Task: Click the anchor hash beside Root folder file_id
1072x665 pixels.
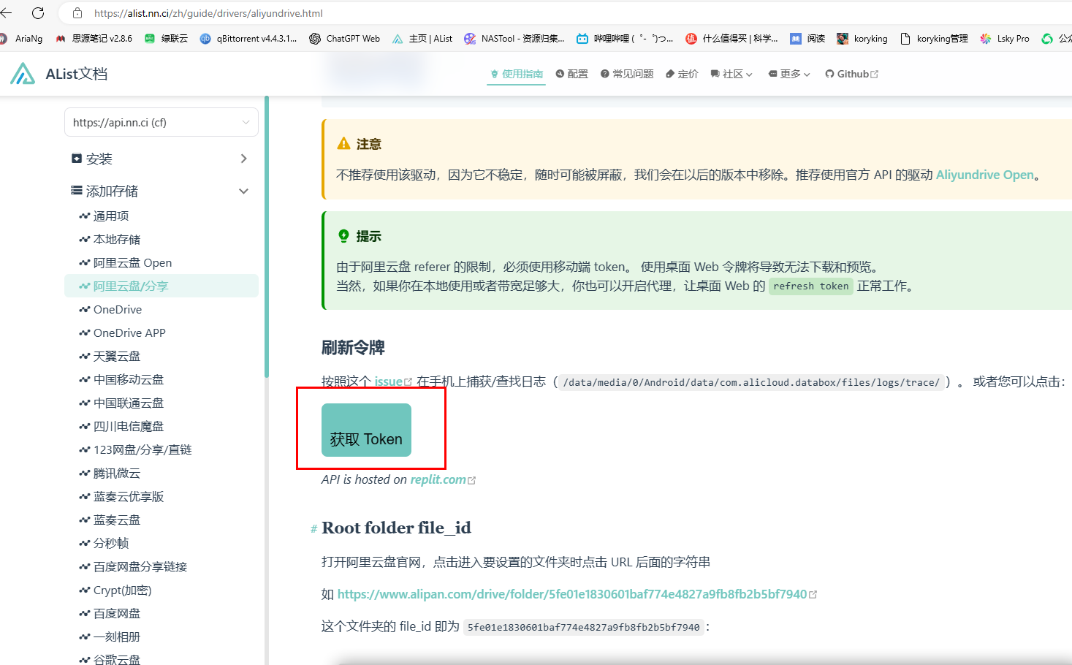Action: [313, 529]
